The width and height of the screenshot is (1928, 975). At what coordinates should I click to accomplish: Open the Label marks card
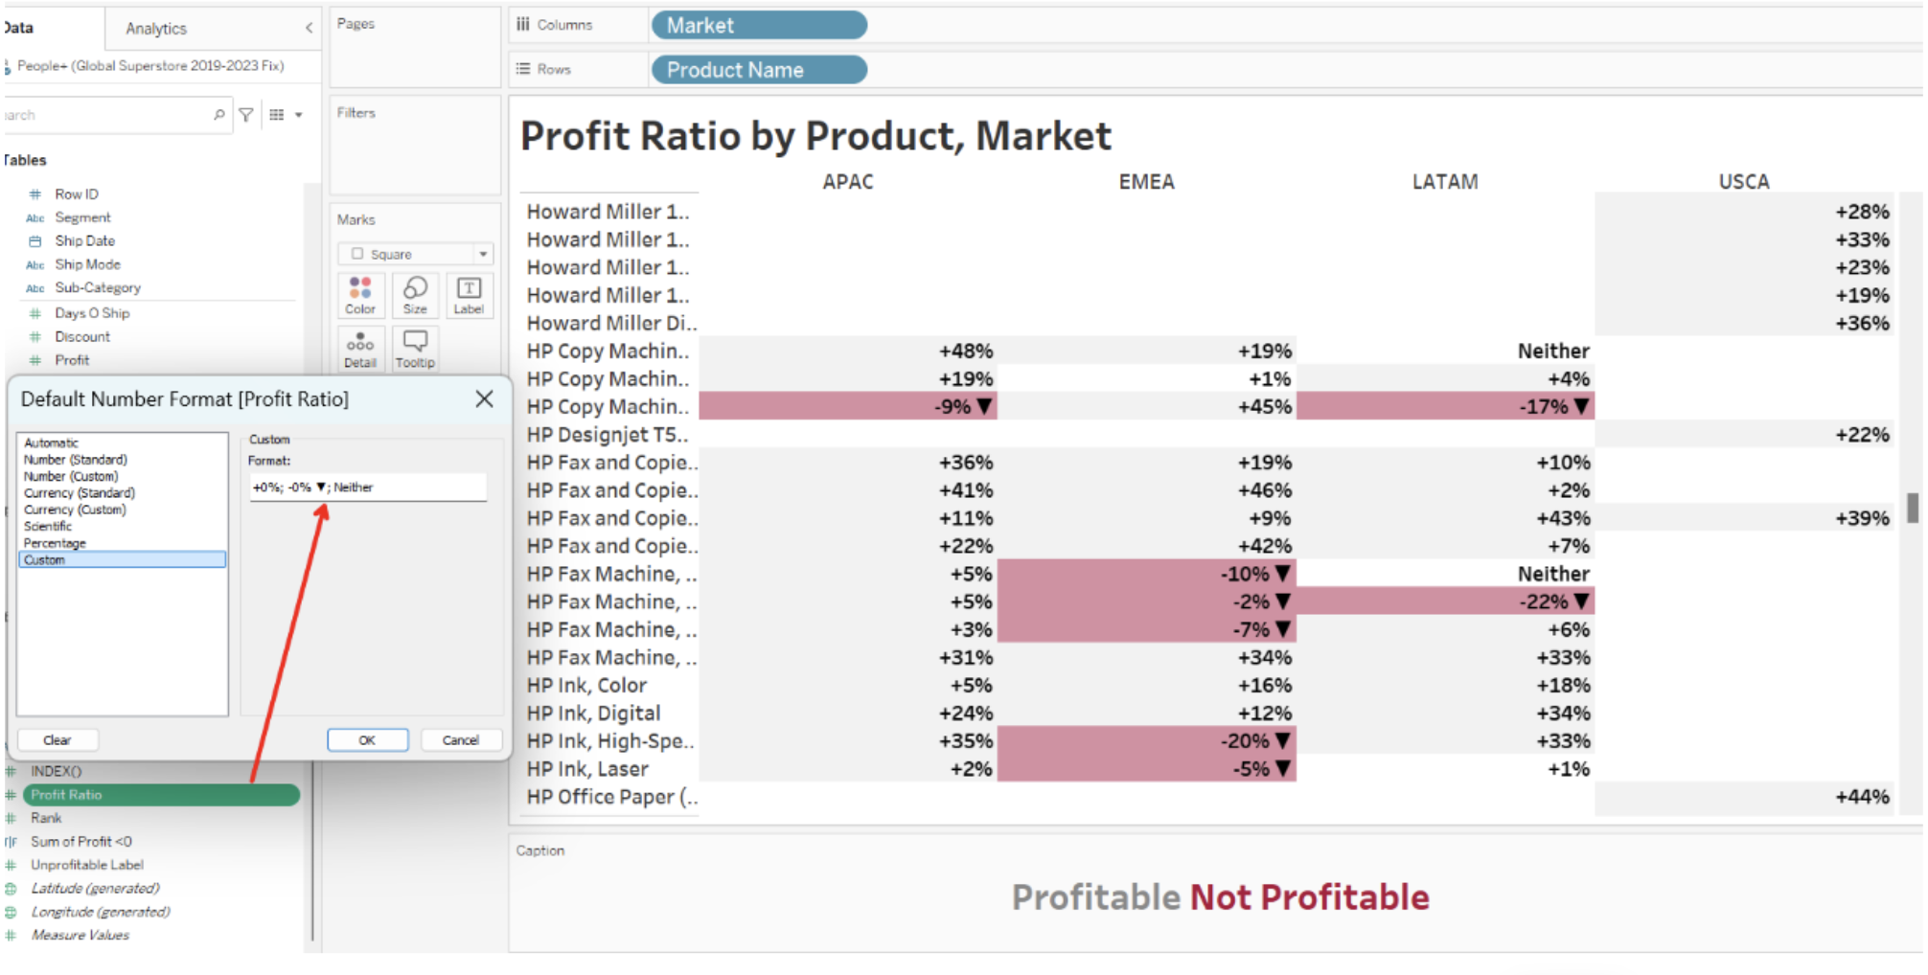click(x=469, y=294)
